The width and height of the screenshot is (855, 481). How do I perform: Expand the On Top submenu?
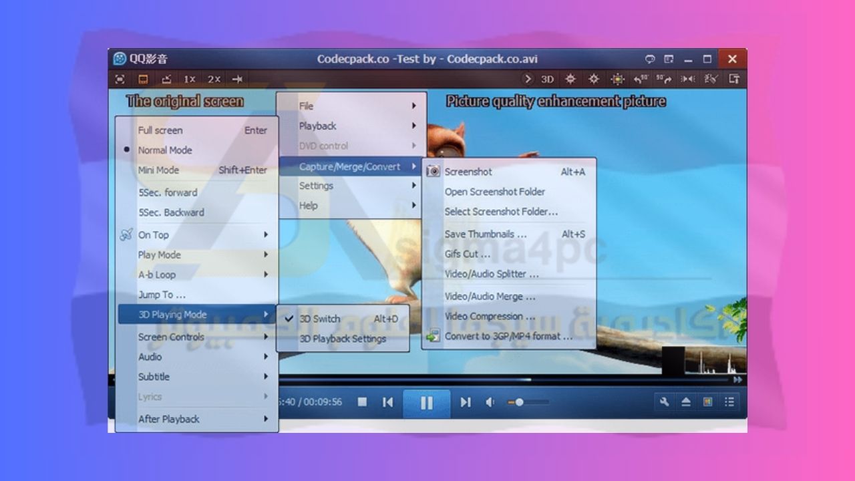[x=197, y=234]
